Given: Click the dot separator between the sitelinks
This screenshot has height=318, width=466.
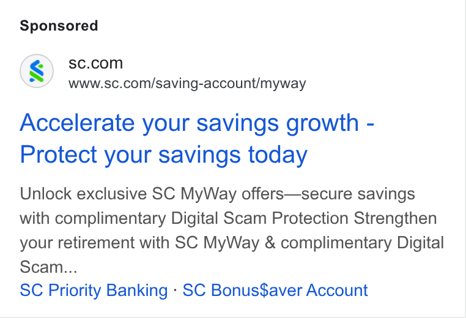Looking at the screenshot, I should pos(175,290).
